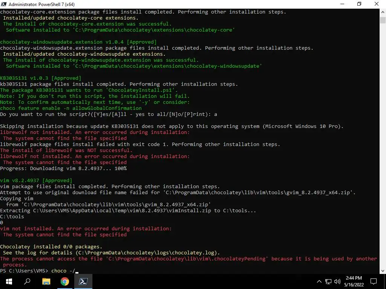Image resolution: width=386 pixels, height=289 pixels.
Task: Click 'Attempt to use original download file name' line
Action: coord(178,192)
